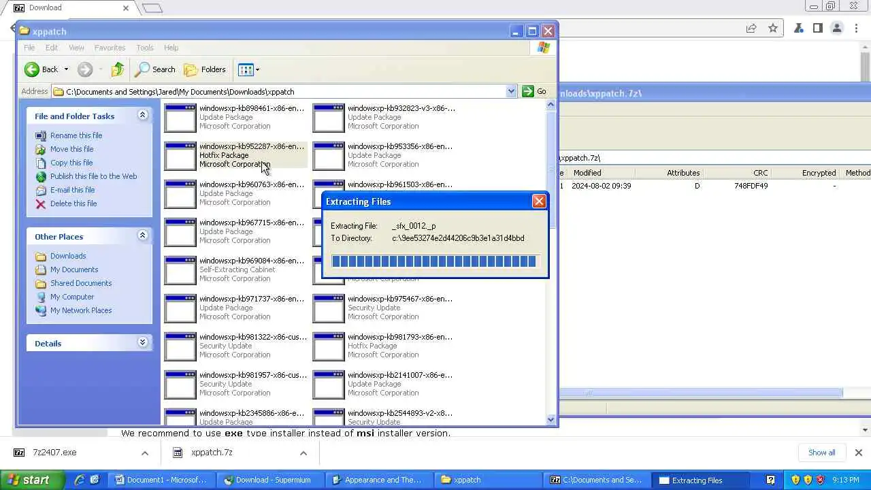The width and height of the screenshot is (871, 490).
Task: Open the View menu
Action: (76, 48)
